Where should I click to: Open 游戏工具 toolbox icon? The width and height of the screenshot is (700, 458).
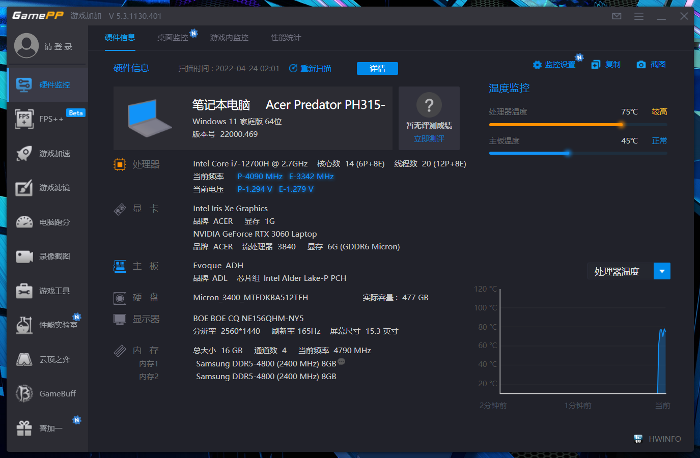pyautogui.click(x=24, y=291)
